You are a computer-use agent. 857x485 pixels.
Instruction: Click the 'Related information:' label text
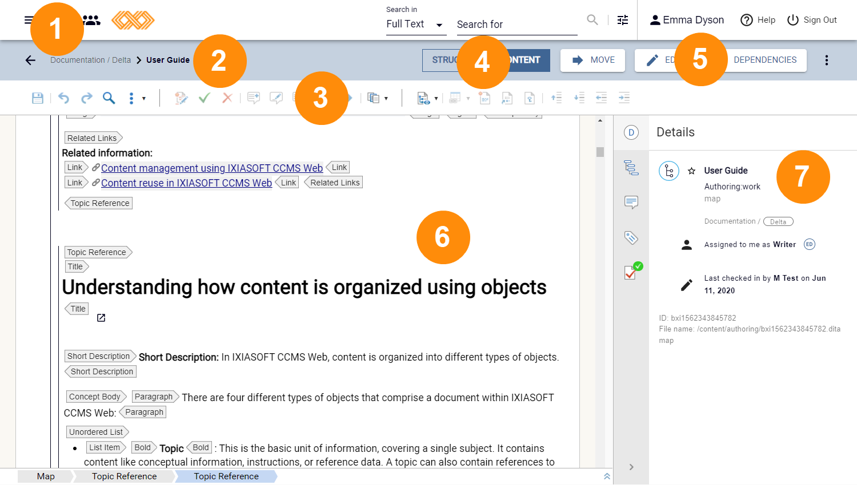(107, 153)
